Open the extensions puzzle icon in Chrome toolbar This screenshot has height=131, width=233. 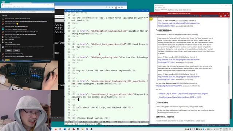(119, 7)
